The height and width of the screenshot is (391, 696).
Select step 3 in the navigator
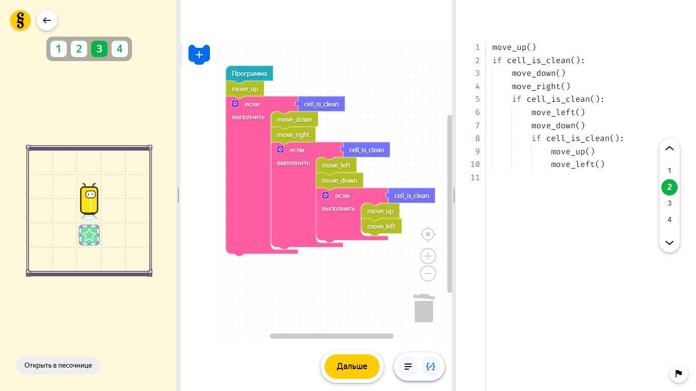pos(670,203)
